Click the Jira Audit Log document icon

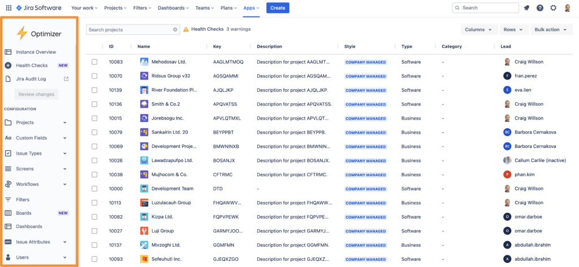point(8,79)
